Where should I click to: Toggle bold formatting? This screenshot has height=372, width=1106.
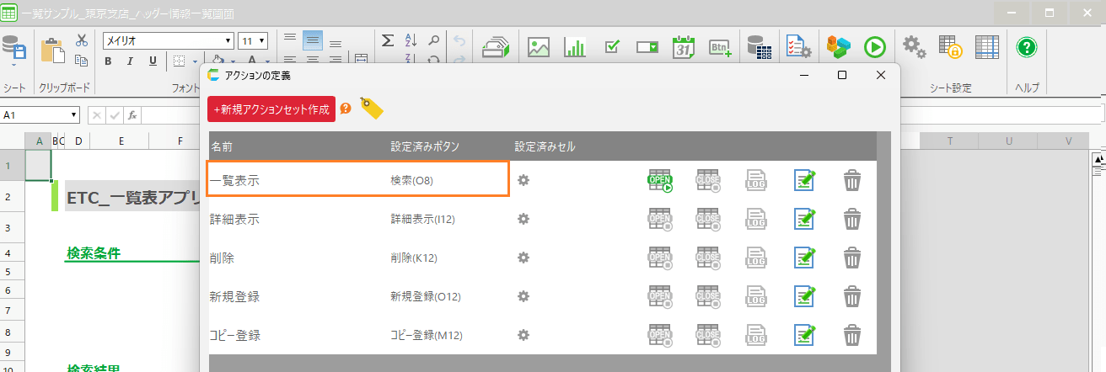pyautogui.click(x=109, y=61)
